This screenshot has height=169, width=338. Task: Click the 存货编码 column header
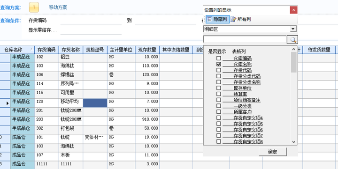click(x=46, y=50)
